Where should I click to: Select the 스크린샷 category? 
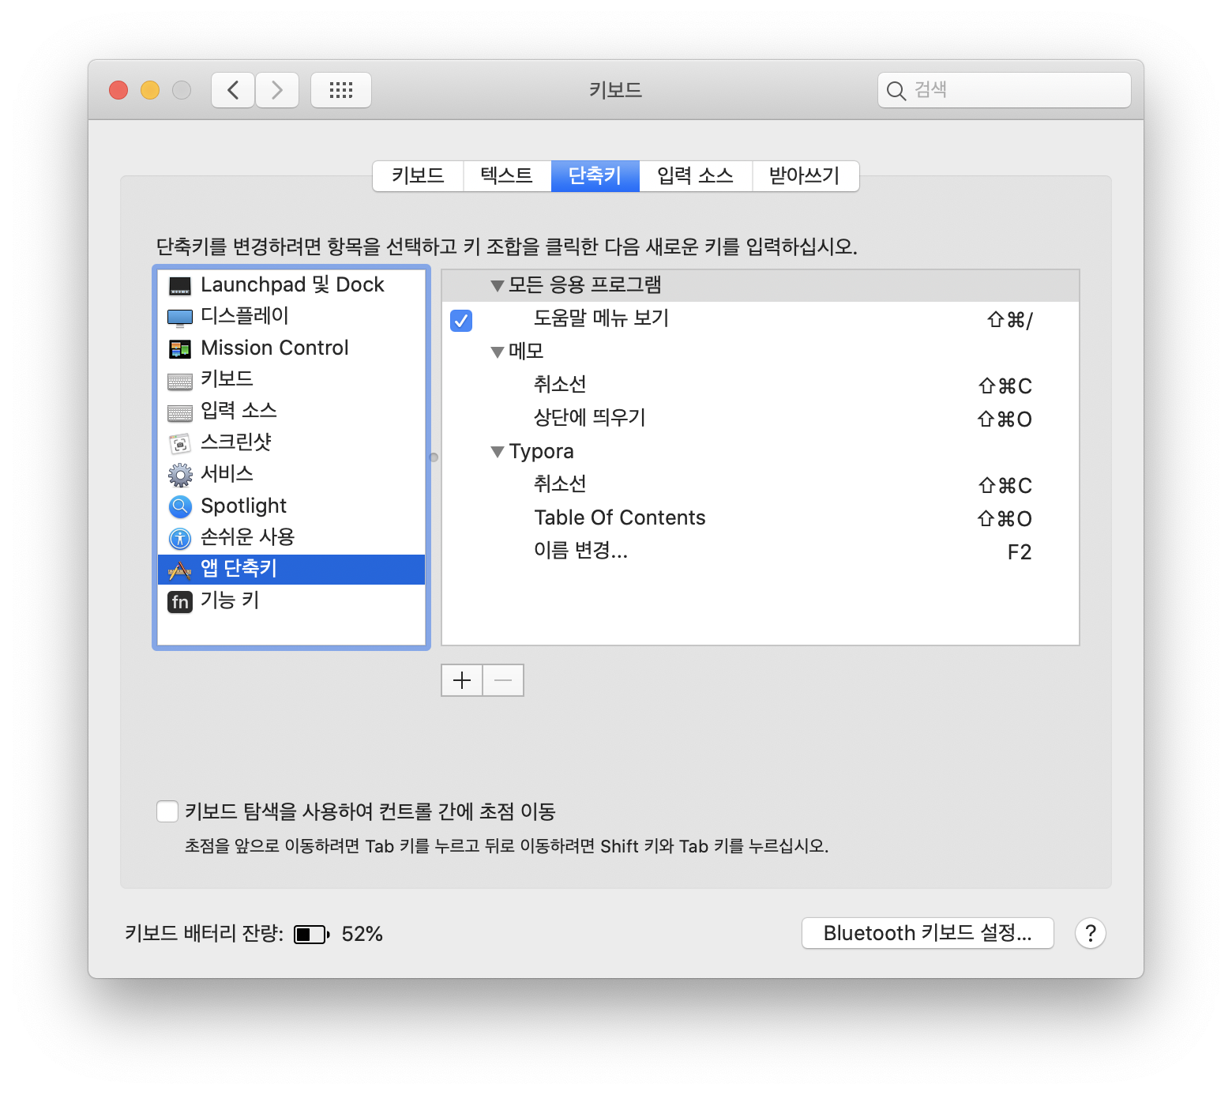pos(291,443)
